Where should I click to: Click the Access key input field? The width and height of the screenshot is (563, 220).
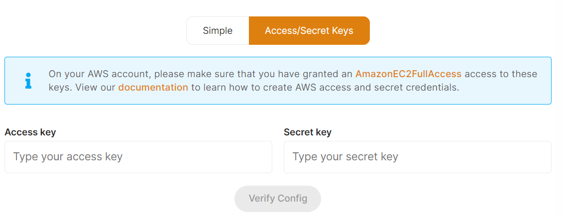[138, 157]
